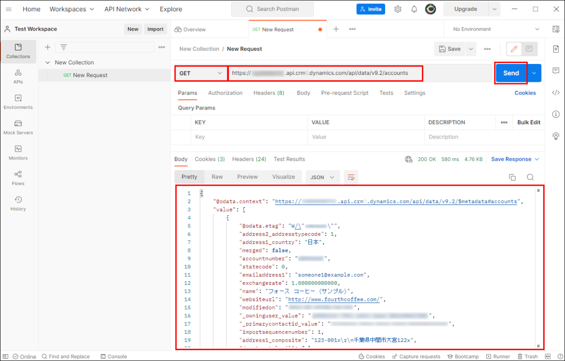Open the Settings gear icon
This screenshot has height=361, width=565.
pyautogui.click(x=398, y=9)
